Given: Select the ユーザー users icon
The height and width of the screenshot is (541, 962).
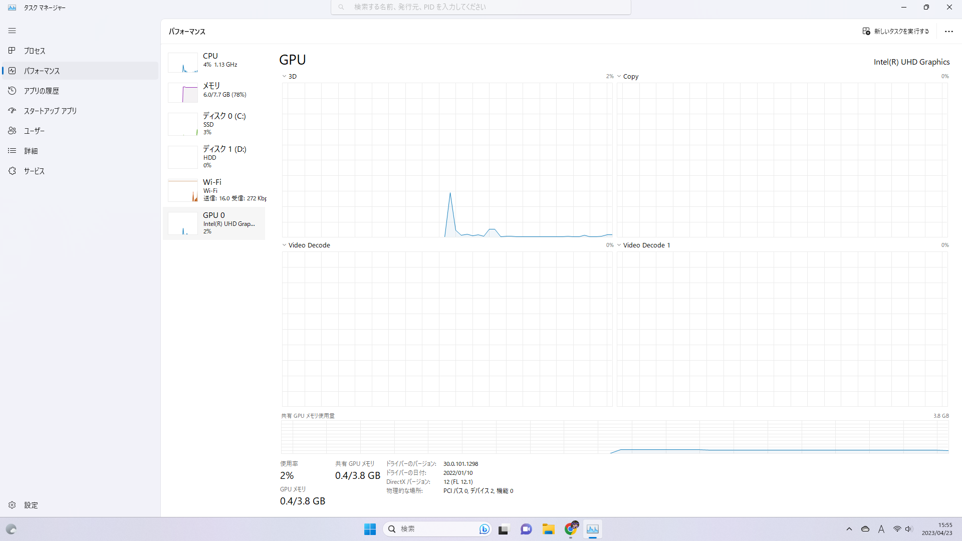Looking at the screenshot, I should pos(12,131).
